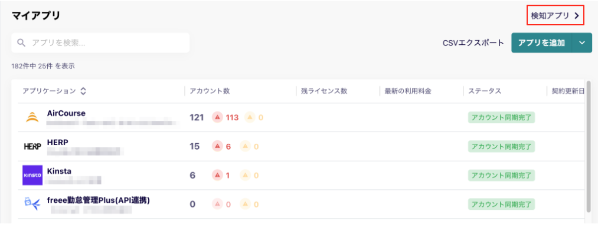Screen dimensions: 598x234
Task: Click the freee勤怠管理Plus app icon
Action: click(x=32, y=205)
